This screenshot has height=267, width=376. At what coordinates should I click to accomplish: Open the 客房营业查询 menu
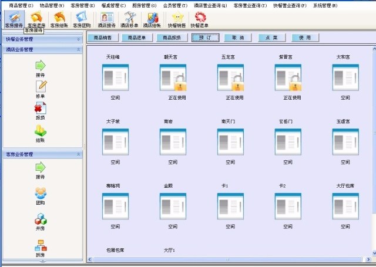(250, 5)
